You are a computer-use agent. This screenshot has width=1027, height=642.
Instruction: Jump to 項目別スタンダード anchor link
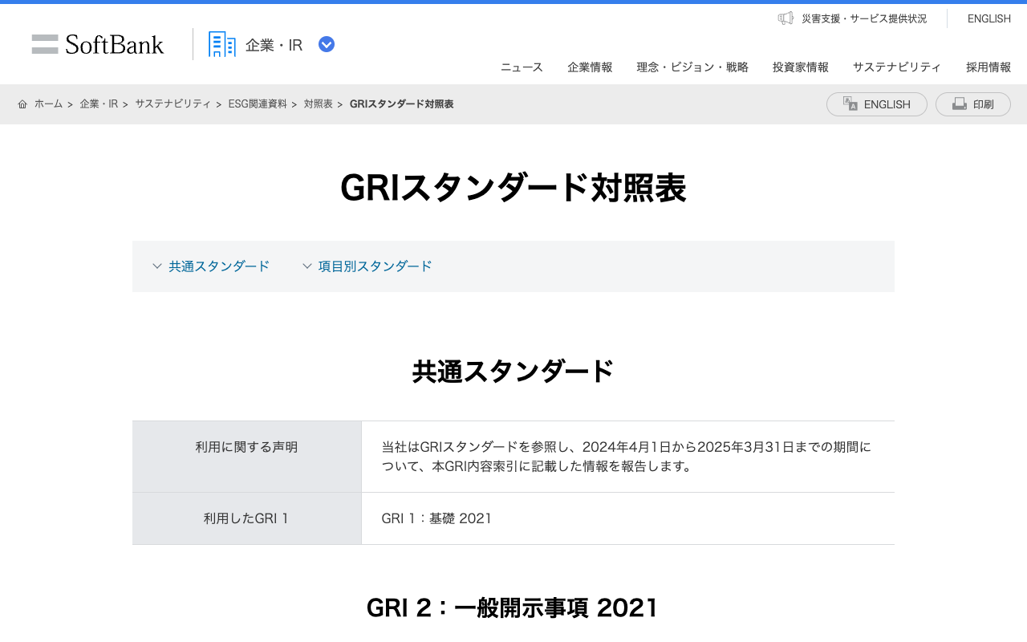pos(375,266)
